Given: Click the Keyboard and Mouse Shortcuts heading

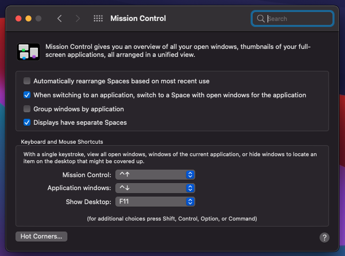Looking at the screenshot, I should (62, 142).
